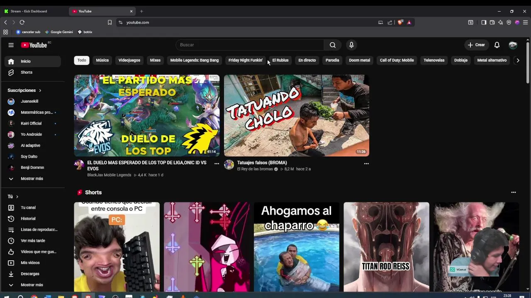531x298 pixels.
Task: Open the cancelar sub bookmark
Action: (x=28, y=32)
